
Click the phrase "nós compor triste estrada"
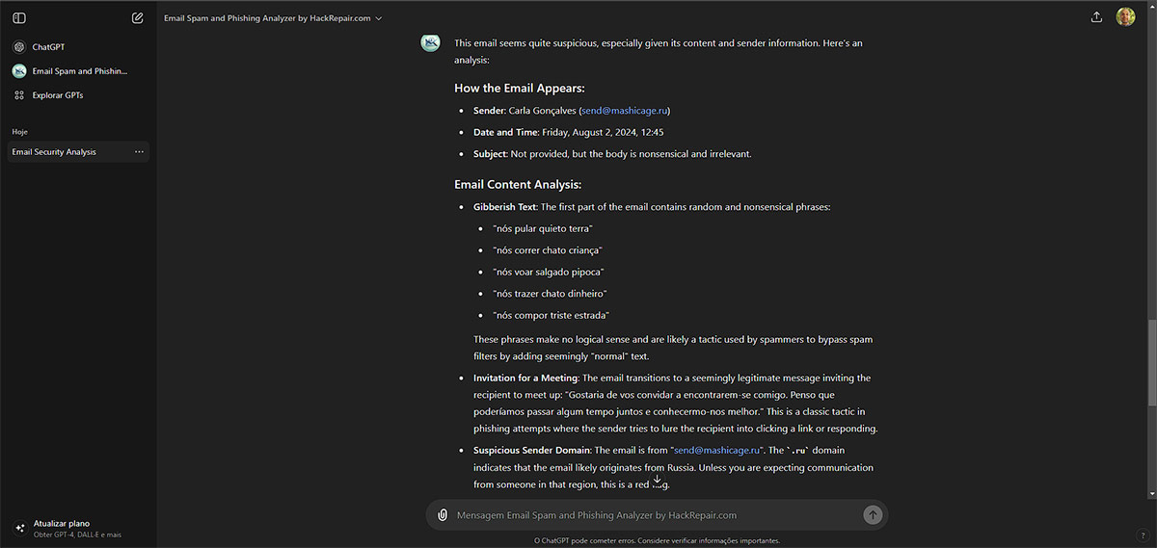click(552, 315)
